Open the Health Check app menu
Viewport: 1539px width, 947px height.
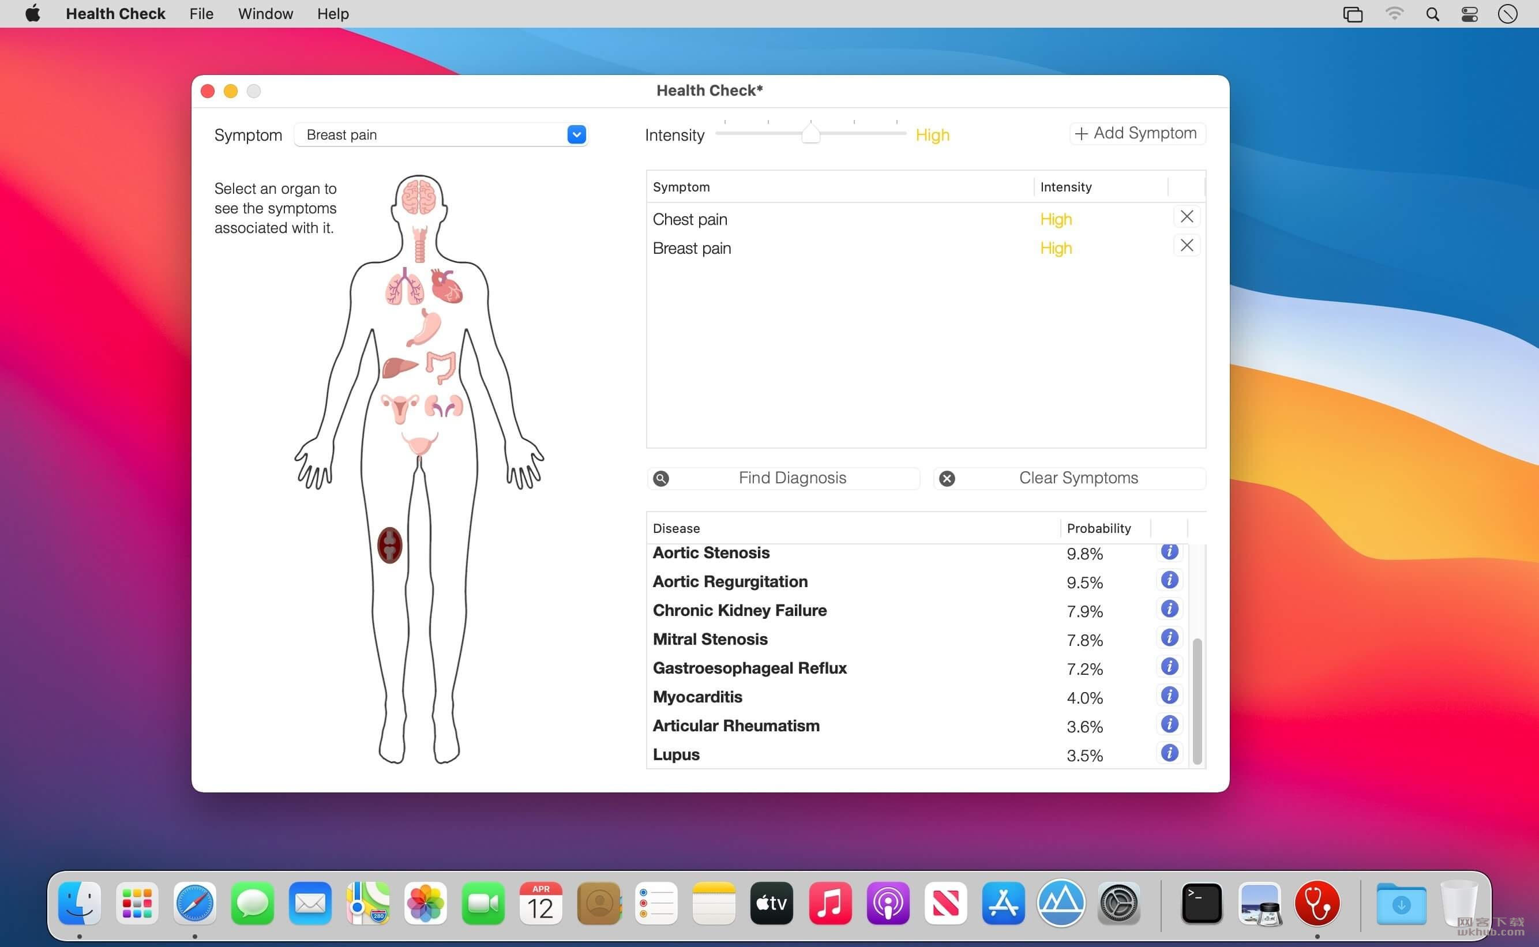click(x=115, y=14)
